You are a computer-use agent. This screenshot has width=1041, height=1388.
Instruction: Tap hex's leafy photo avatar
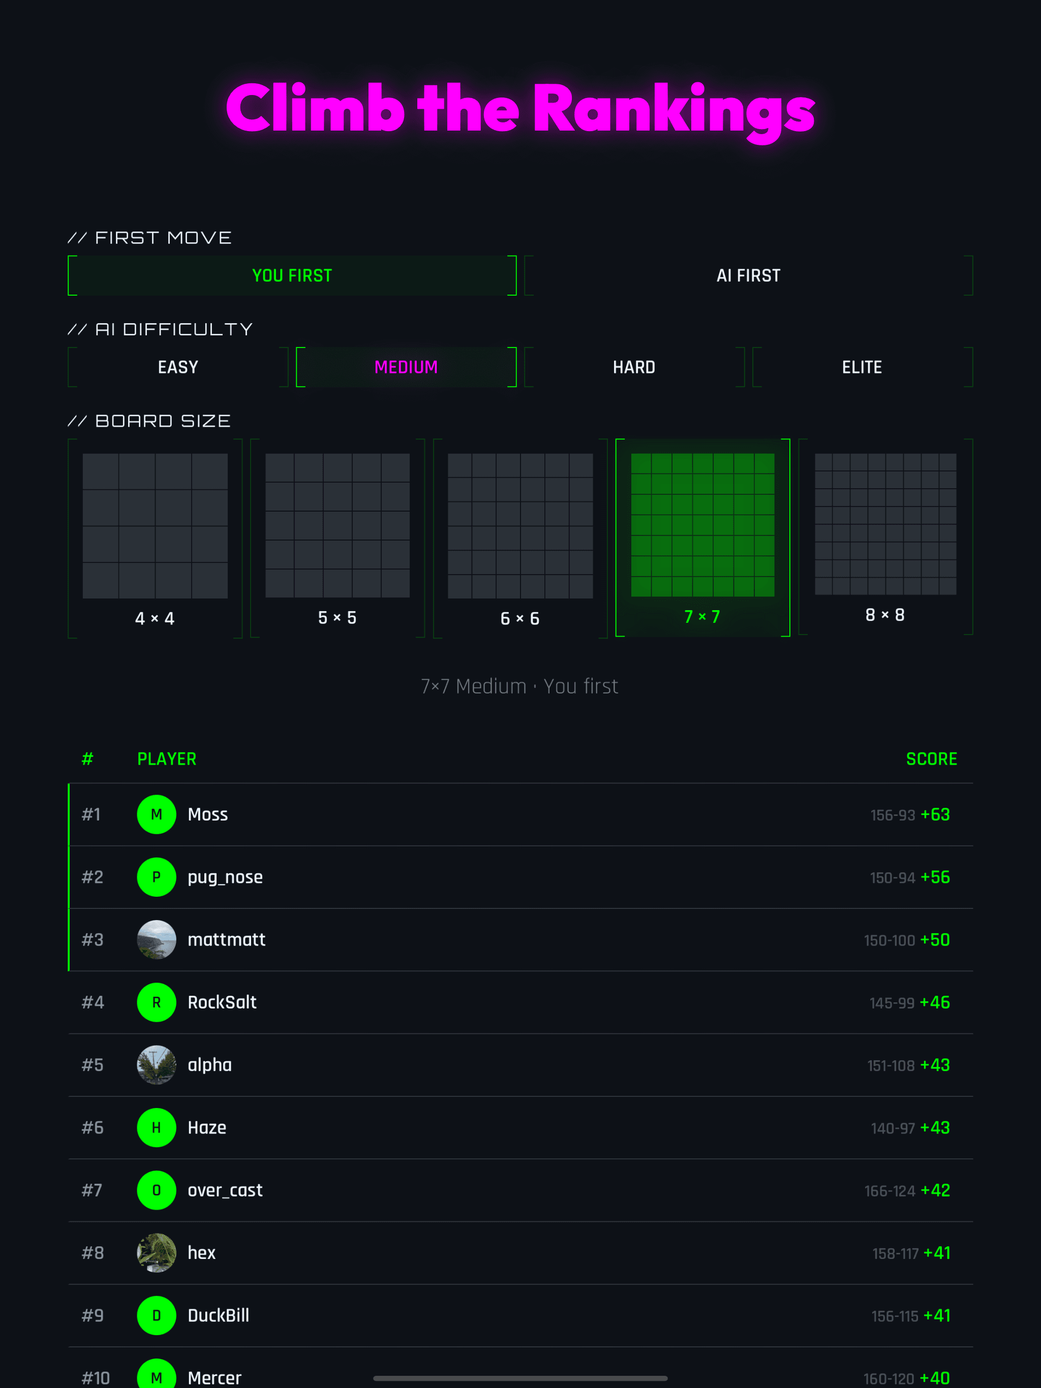coord(157,1253)
